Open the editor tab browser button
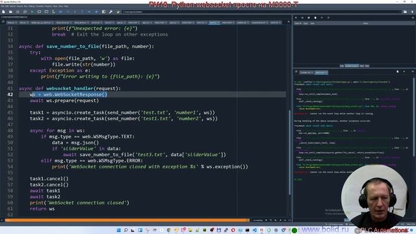Image resolution: width=416 pixels, height=234 pixels. coord(3,22)
